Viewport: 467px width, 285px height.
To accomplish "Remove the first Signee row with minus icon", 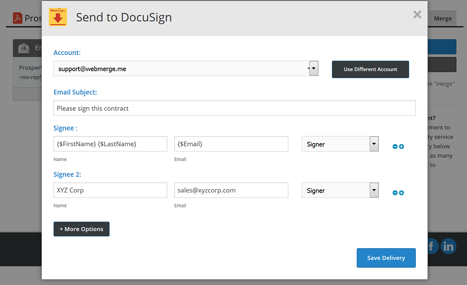I will [395, 146].
